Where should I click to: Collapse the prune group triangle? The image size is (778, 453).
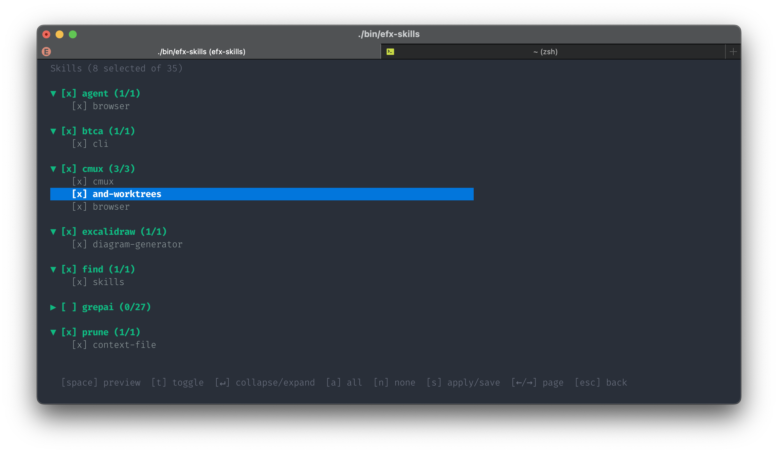53,333
